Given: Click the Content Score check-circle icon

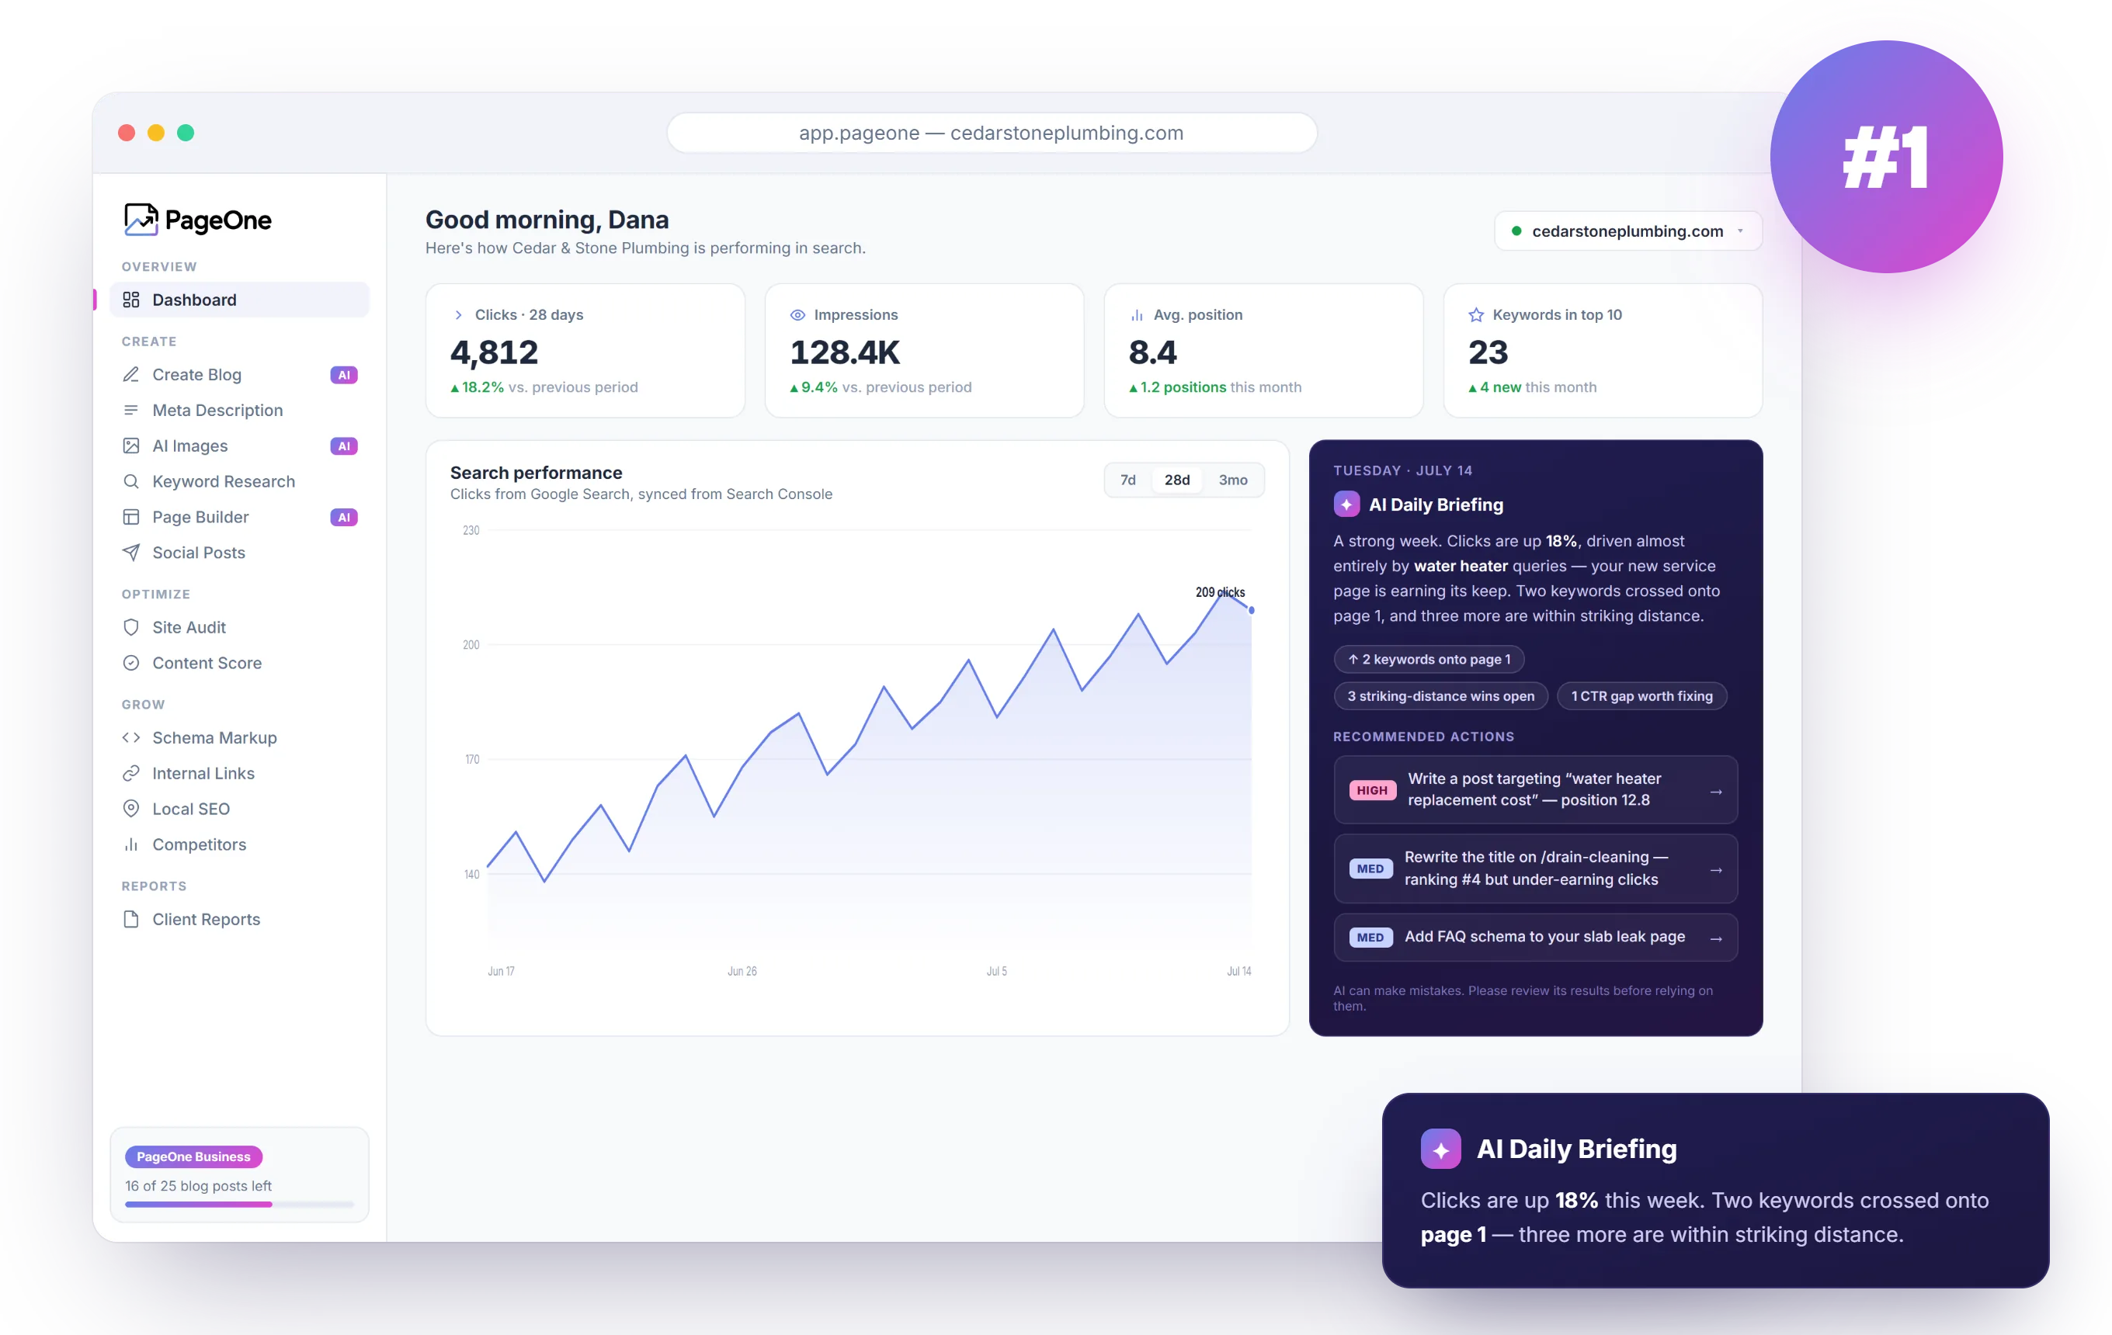Looking at the screenshot, I should point(130,663).
